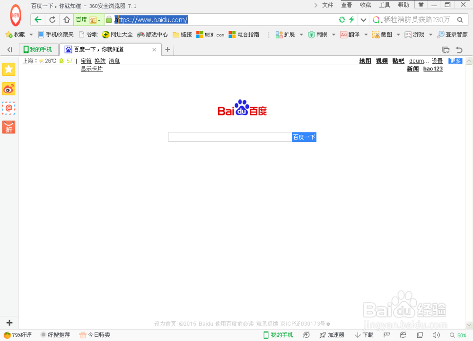This screenshot has width=473, height=341.
Task: Open the 360 browser NEW logo
Action: click(x=16, y=16)
